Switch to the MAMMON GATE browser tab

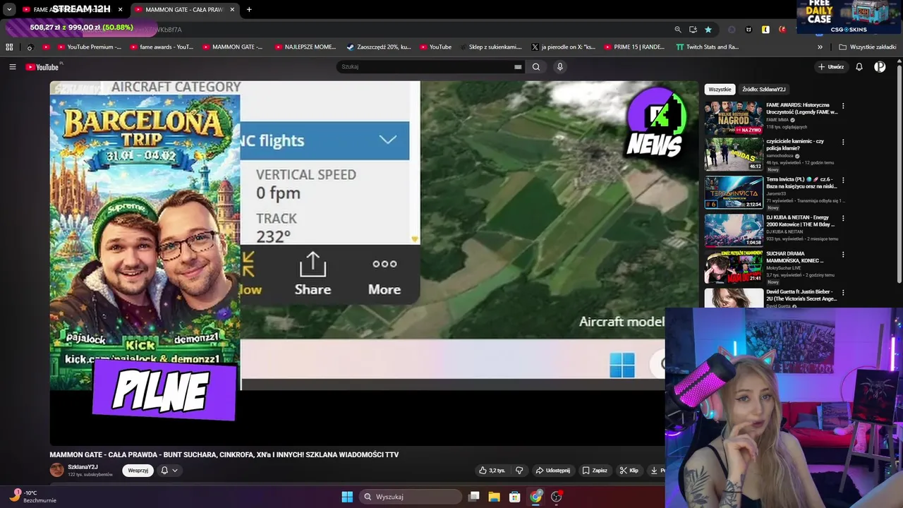point(183,9)
